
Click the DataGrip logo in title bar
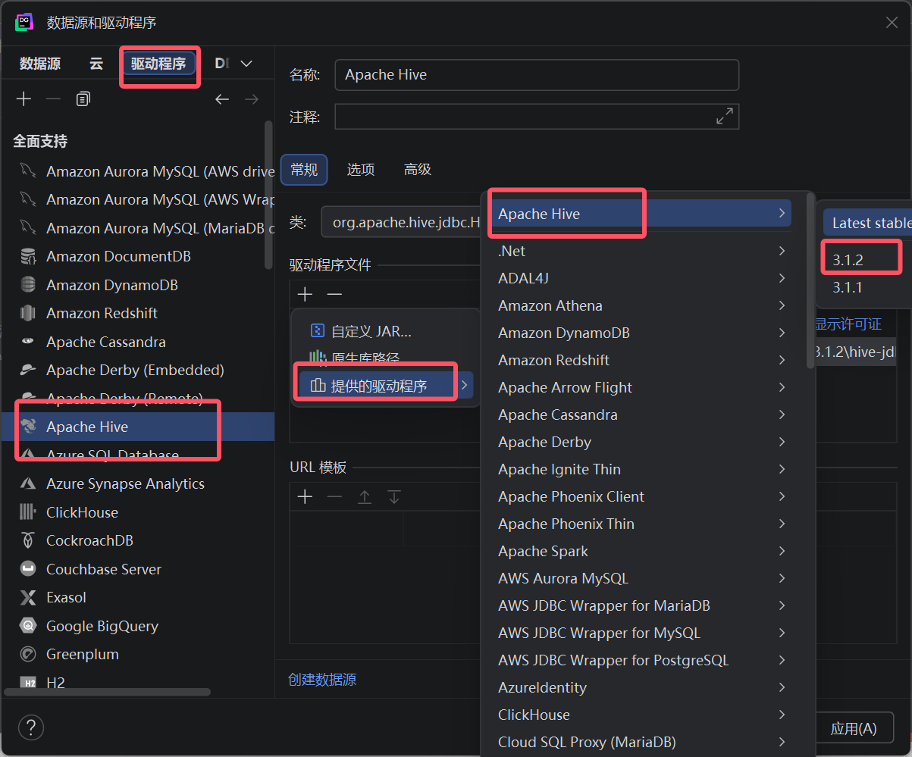coord(24,23)
